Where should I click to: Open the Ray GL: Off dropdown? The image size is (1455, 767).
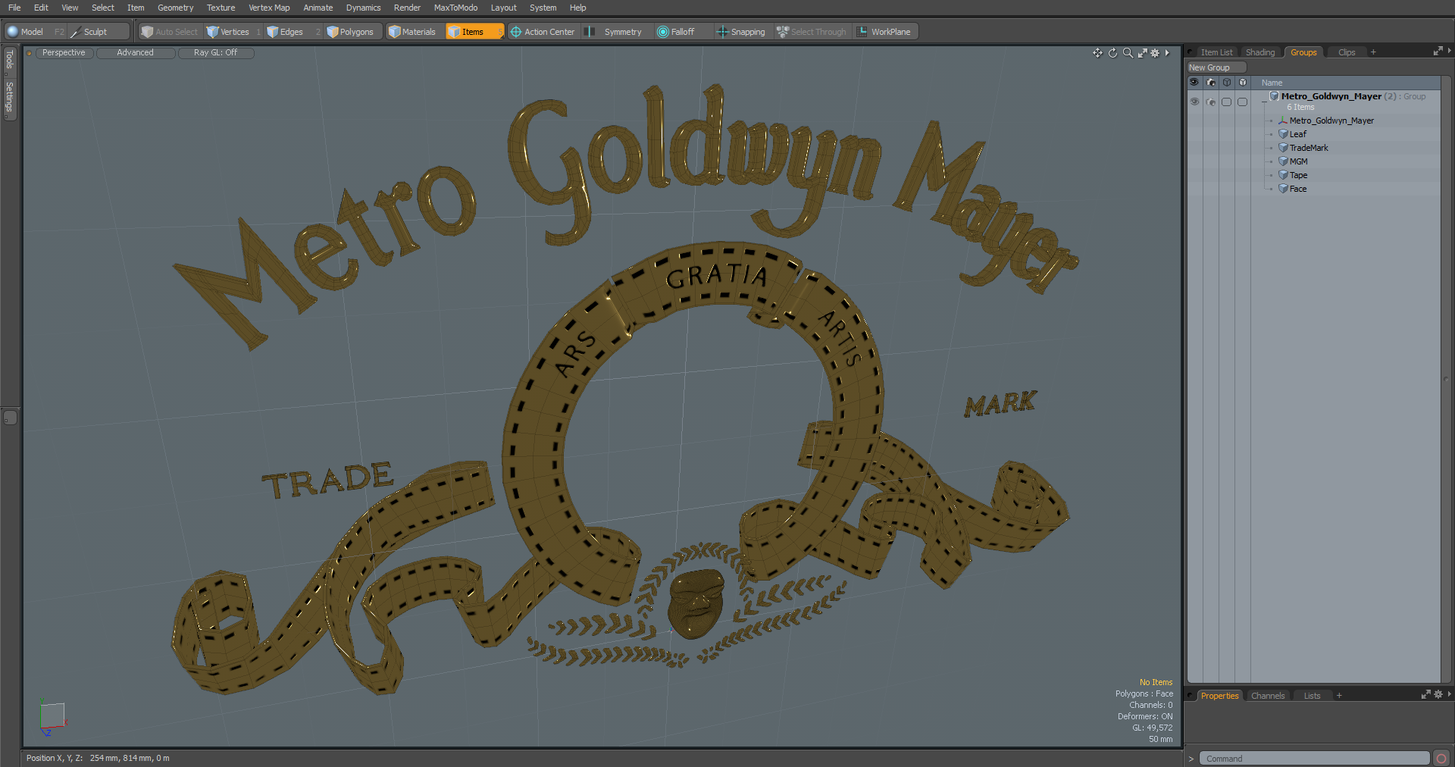pos(215,53)
